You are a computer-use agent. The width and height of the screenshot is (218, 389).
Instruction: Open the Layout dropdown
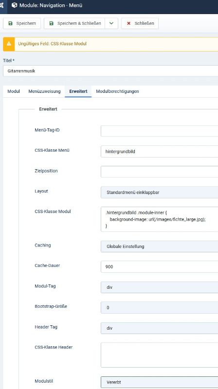tap(160, 192)
